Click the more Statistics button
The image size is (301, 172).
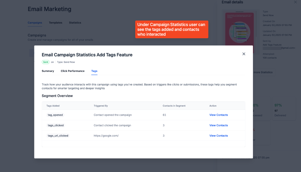[x=263, y=72]
